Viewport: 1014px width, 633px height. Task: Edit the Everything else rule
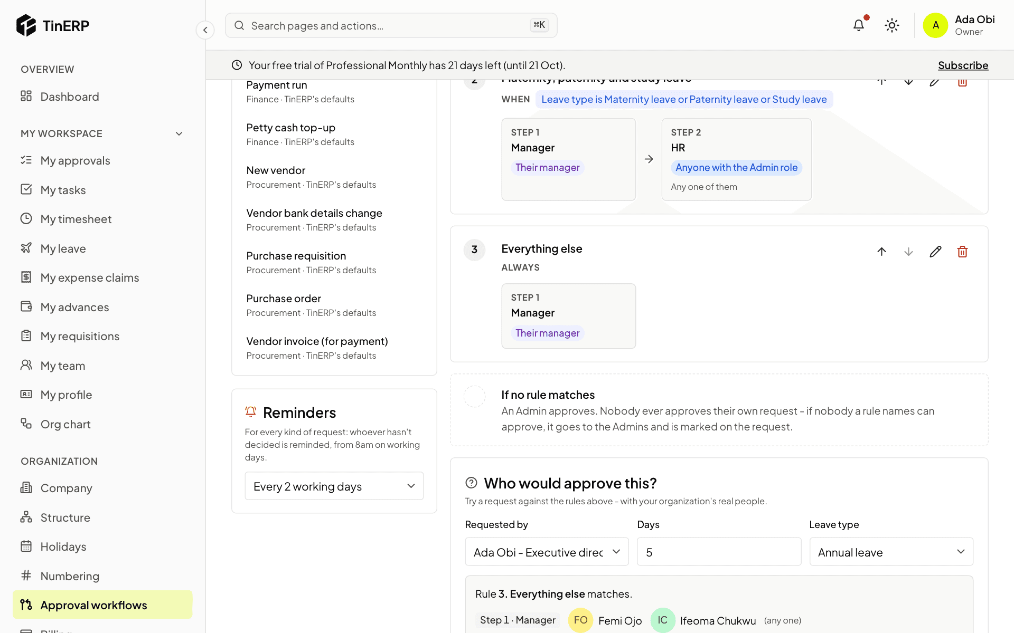click(935, 252)
